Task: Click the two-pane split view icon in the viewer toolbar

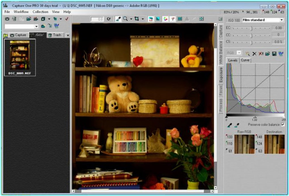Action: tap(180, 19)
